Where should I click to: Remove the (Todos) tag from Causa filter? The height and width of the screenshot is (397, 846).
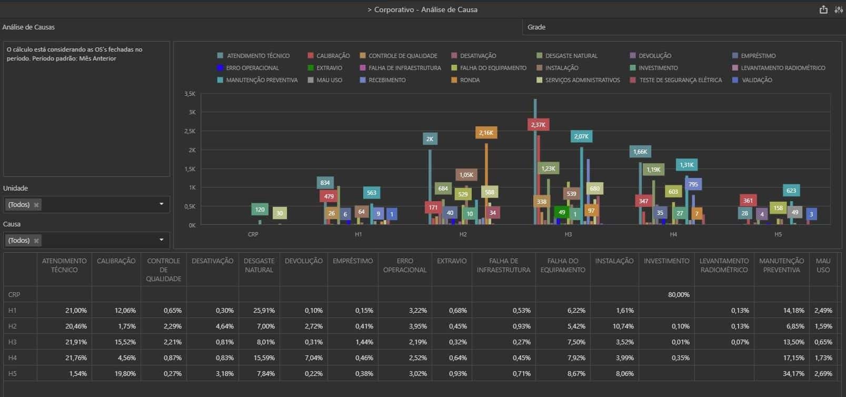pyautogui.click(x=36, y=241)
